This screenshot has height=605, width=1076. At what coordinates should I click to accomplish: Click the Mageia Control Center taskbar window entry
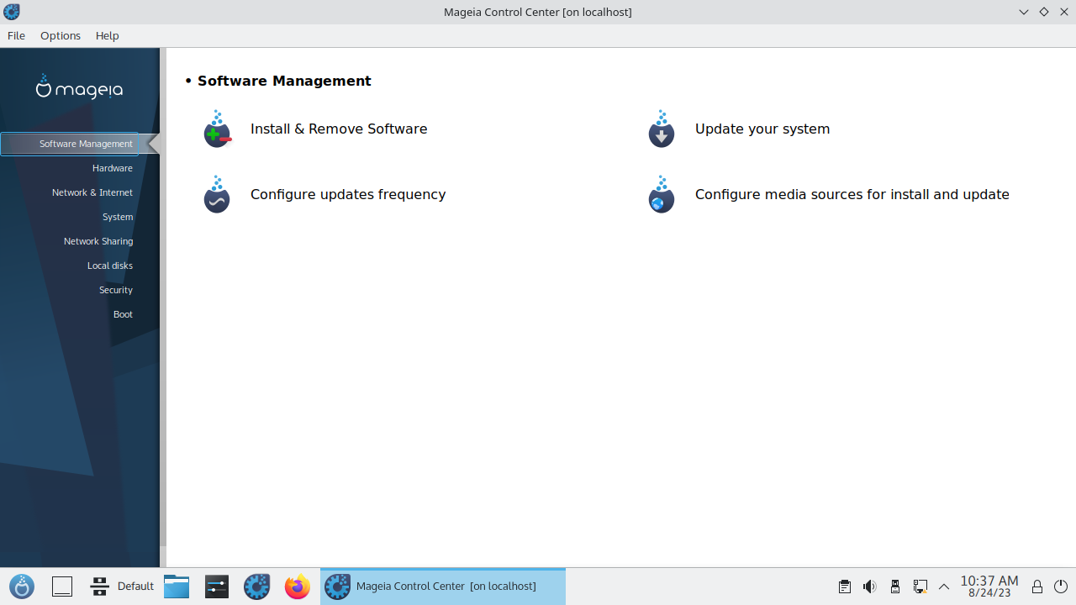pyautogui.click(x=443, y=587)
